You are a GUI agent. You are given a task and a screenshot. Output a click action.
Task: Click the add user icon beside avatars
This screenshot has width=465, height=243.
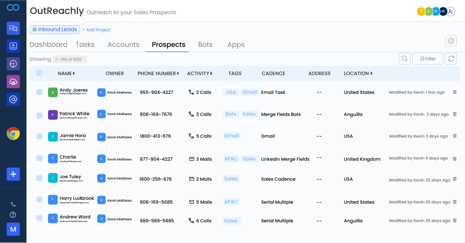451,11
